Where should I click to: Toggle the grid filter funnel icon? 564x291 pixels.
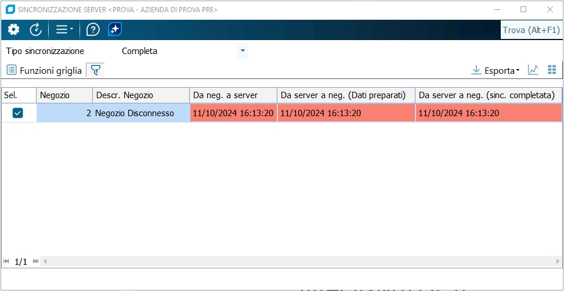95,70
